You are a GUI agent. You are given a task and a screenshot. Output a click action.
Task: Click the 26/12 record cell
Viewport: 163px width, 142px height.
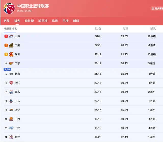98,63
